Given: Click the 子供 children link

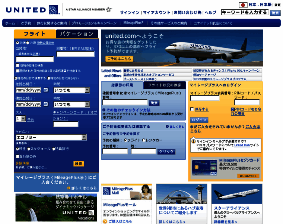Looking at the screenshot, I should [x=31, y=119].
